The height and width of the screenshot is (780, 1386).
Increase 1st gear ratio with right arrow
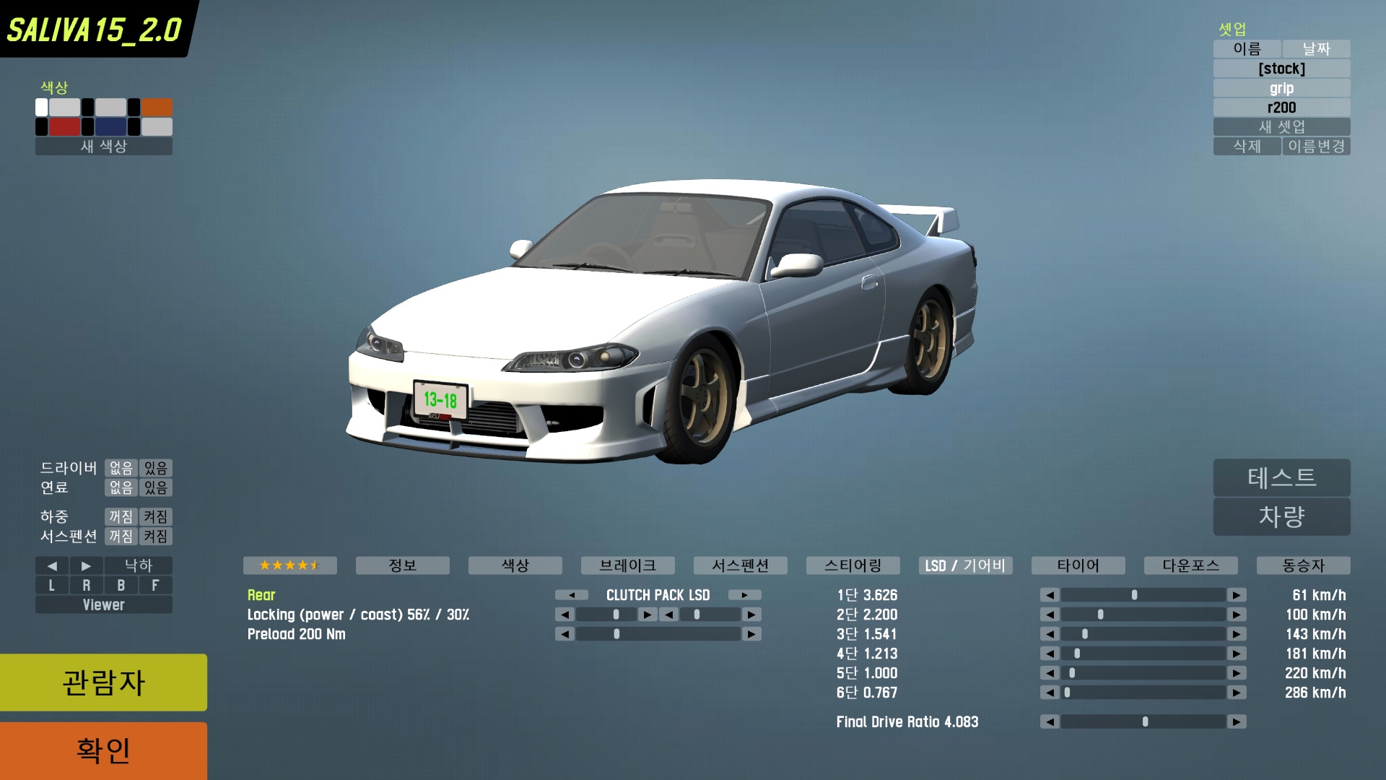1237,595
